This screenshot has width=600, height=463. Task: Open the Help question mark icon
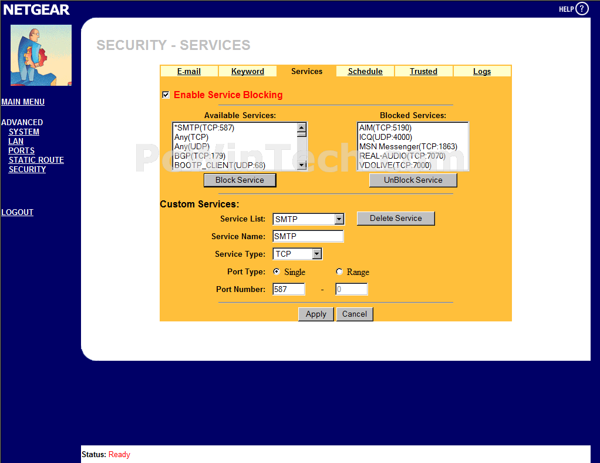click(582, 8)
